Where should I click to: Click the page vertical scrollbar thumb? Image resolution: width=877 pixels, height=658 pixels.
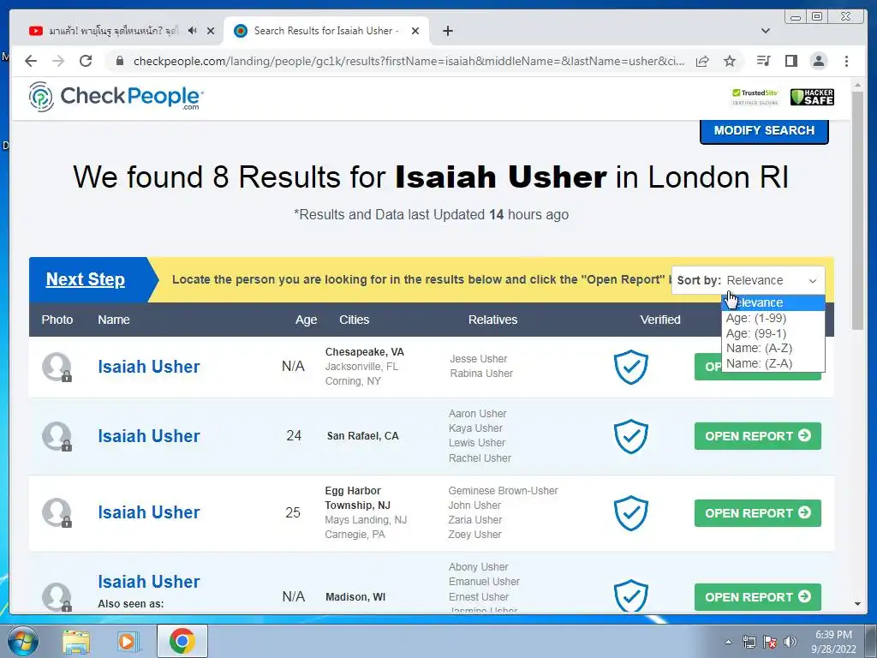pyautogui.click(x=857, y=210)
